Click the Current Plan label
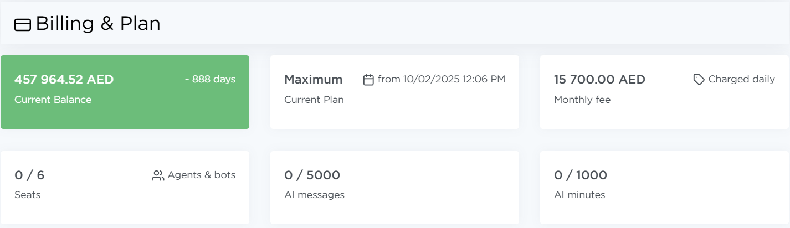The height and width of the screenshot is (228, 790). point(314,100)
